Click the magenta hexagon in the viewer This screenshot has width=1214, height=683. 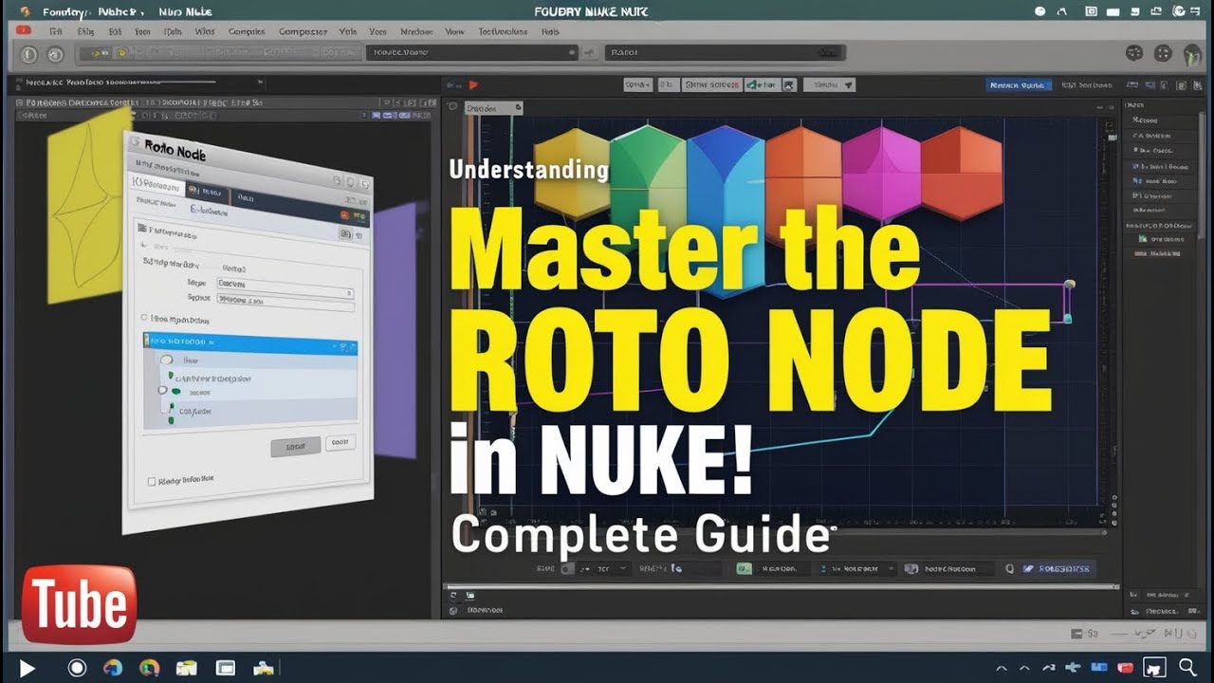[881, 174]
